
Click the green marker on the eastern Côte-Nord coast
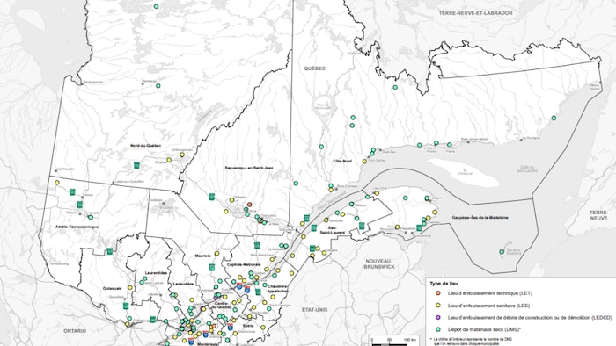[x=554, y=118]
